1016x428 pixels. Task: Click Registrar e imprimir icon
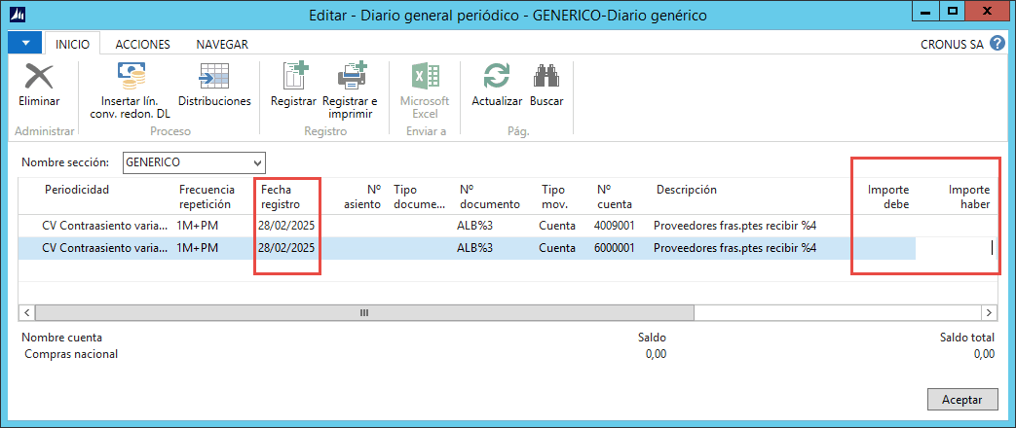[x=351, y=77]
